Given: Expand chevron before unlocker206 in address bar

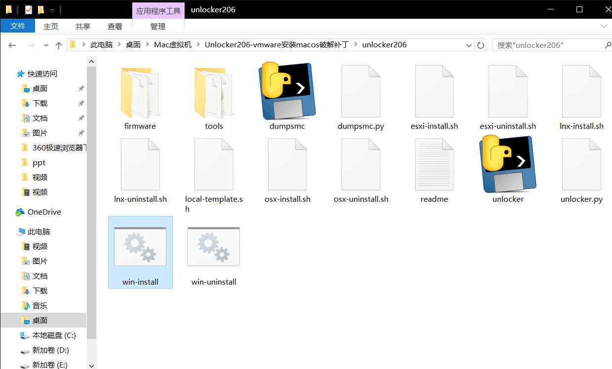Looking at the screenshot, I should (x=355, y=45).
